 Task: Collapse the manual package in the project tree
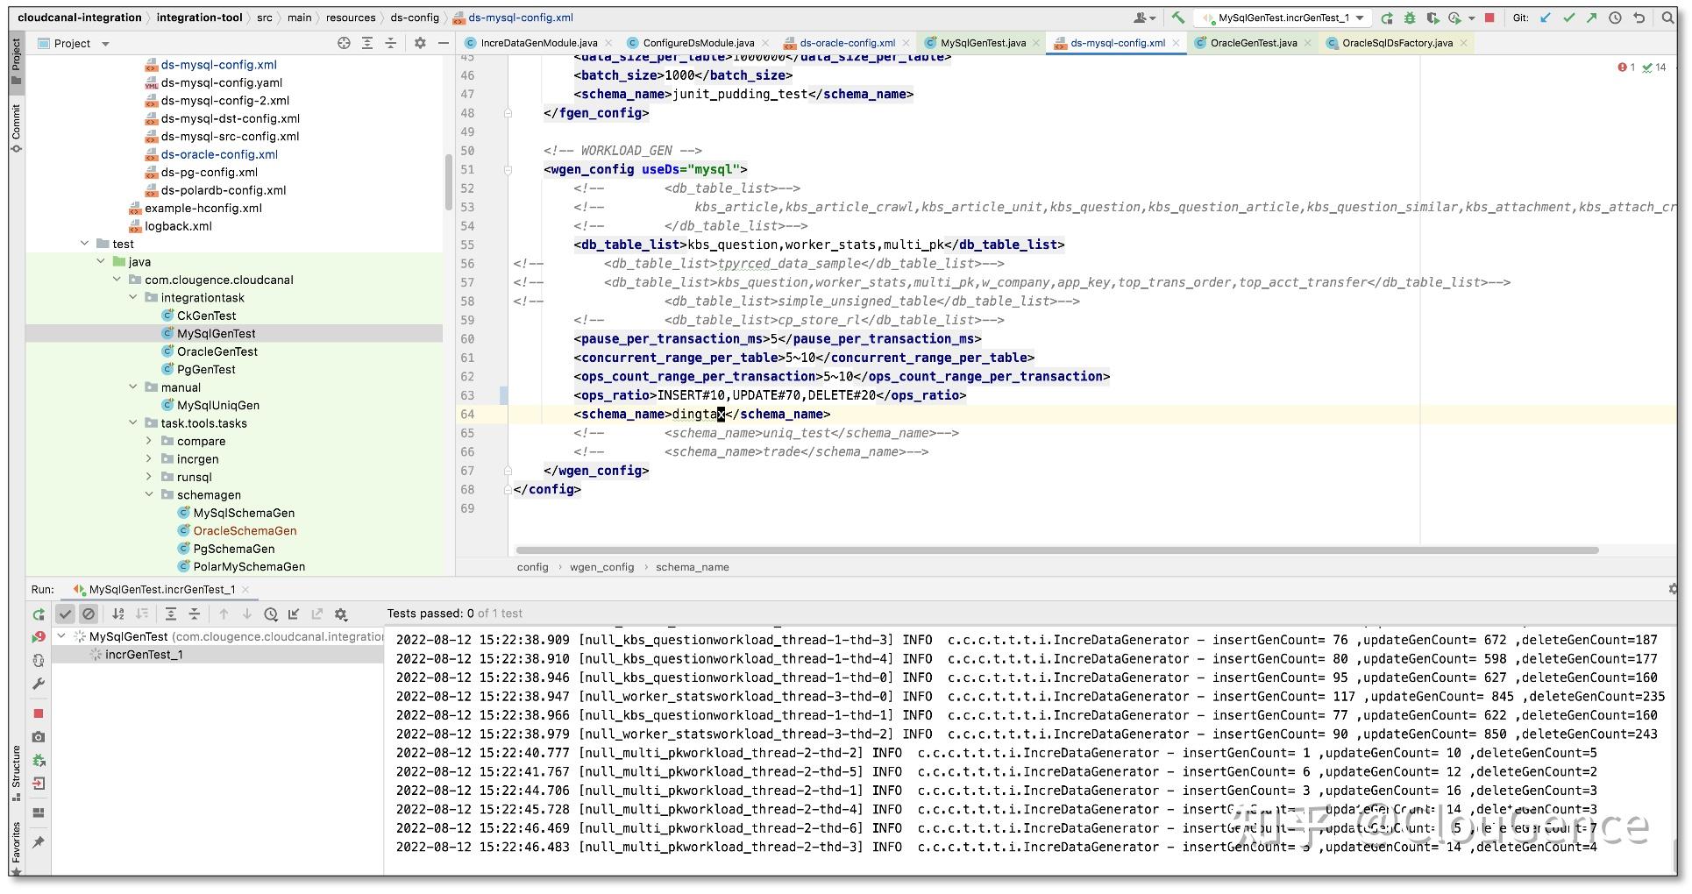coord(133,387)
